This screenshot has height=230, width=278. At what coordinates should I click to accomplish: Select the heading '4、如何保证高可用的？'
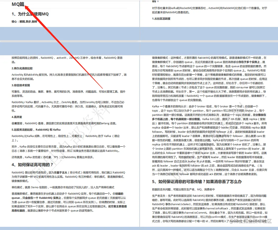[32, 165]
